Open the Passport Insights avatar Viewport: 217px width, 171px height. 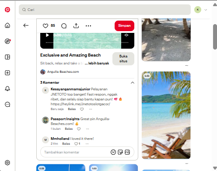(x=45, y=120)
